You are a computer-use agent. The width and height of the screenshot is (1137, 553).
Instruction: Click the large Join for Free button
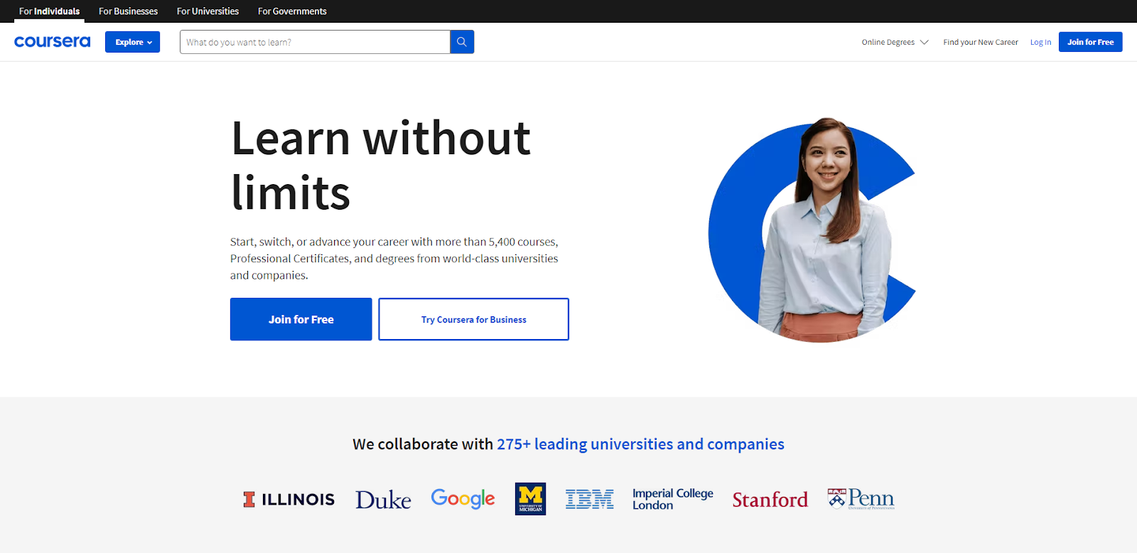coord(301,319)
